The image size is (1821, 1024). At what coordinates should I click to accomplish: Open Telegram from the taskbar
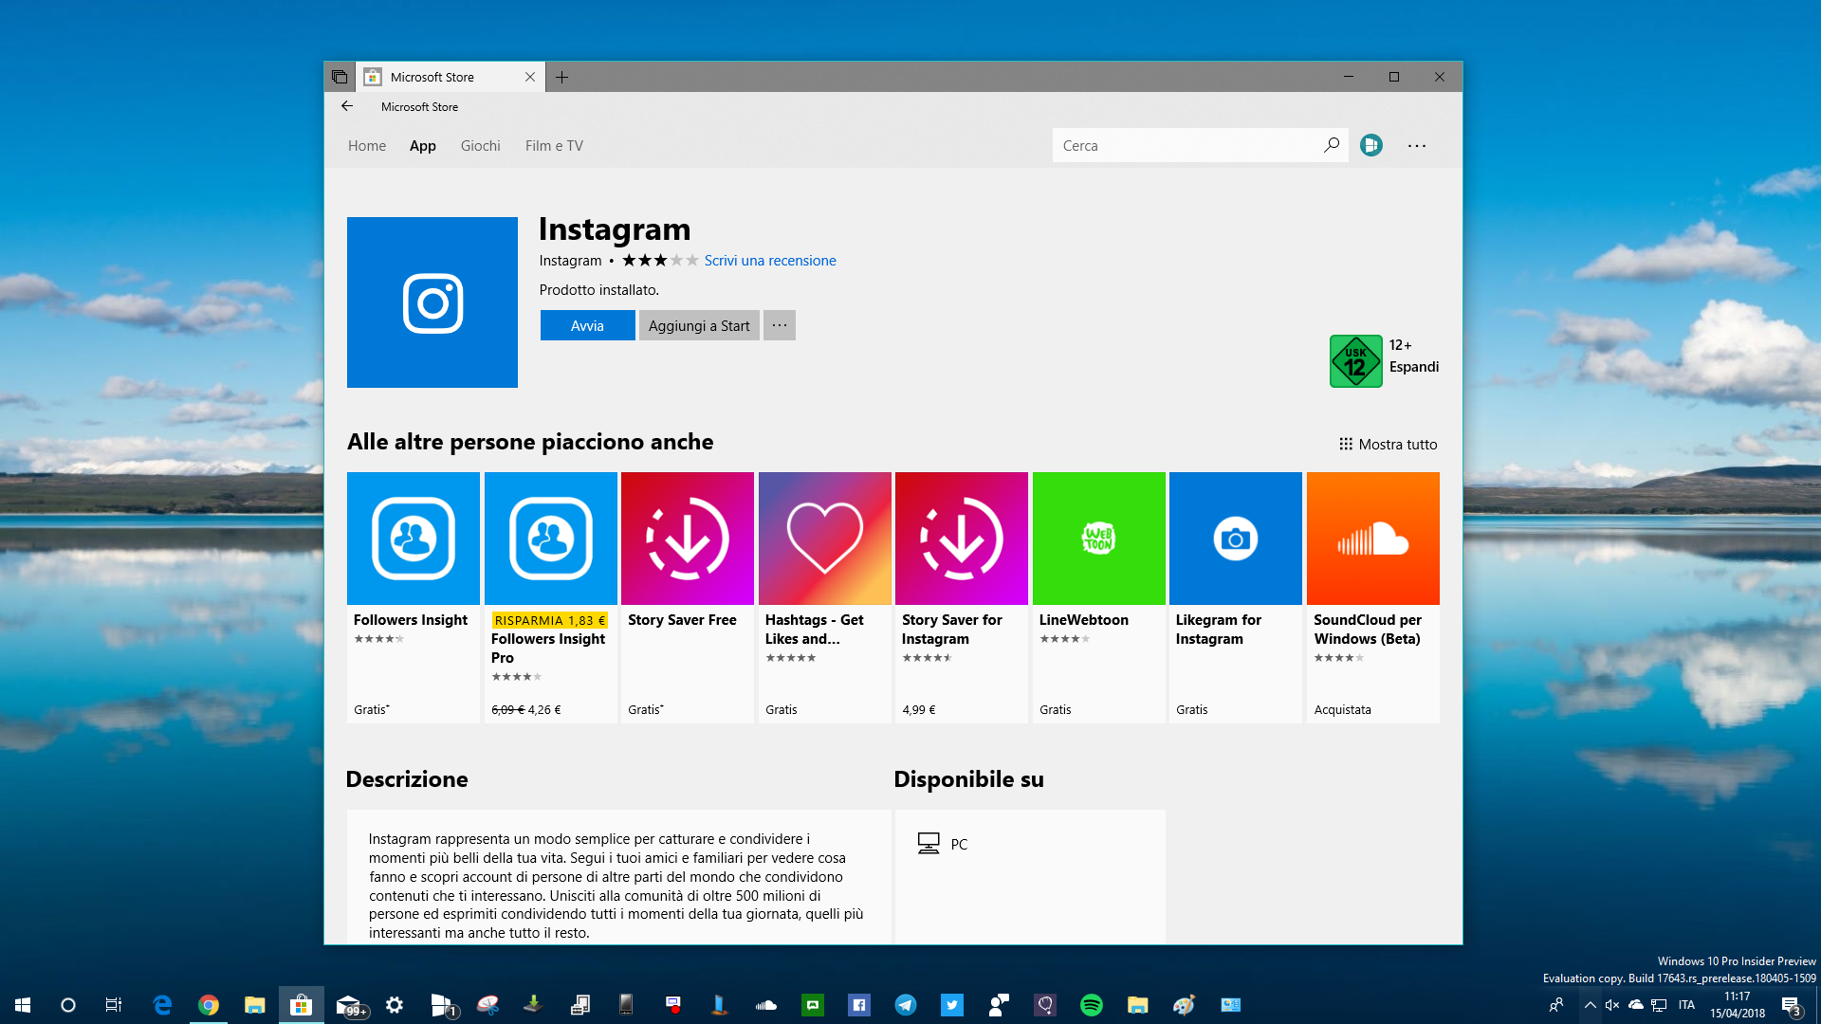(x=906, y=1005)
